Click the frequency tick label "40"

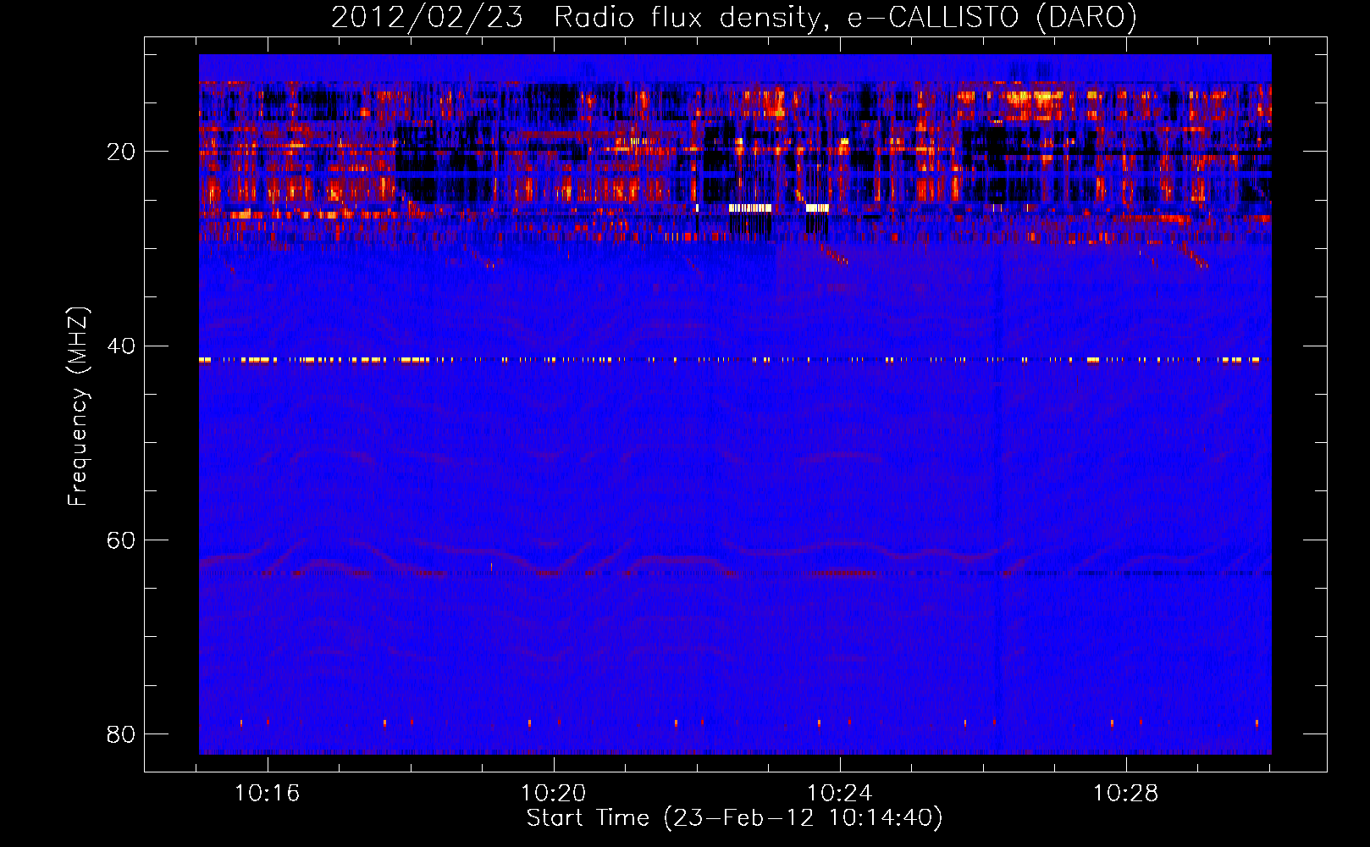coord(121,346)
